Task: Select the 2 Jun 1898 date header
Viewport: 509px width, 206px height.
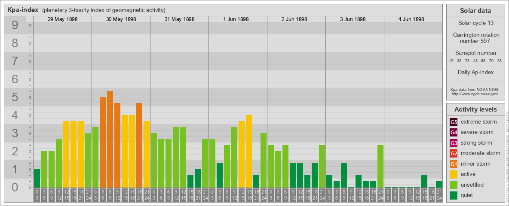Action: click(x=294, y=19)
